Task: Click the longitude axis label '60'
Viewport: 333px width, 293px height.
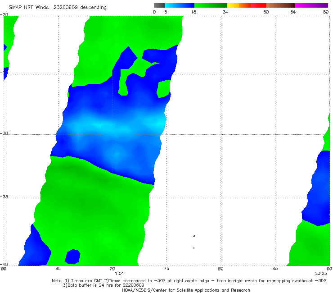Action: pos(4,269)
